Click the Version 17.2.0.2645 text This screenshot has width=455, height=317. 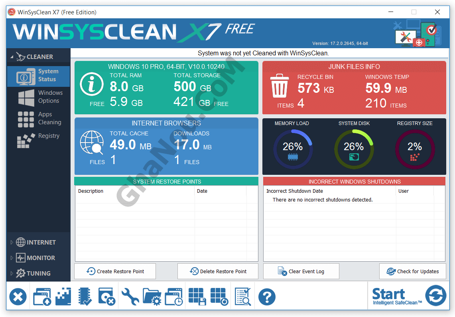340,43
